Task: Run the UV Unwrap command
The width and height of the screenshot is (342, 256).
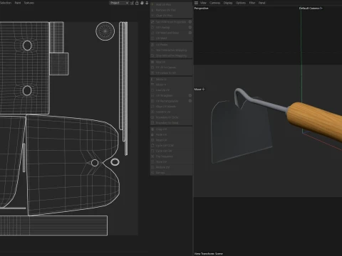Action: tap(169, 27)
